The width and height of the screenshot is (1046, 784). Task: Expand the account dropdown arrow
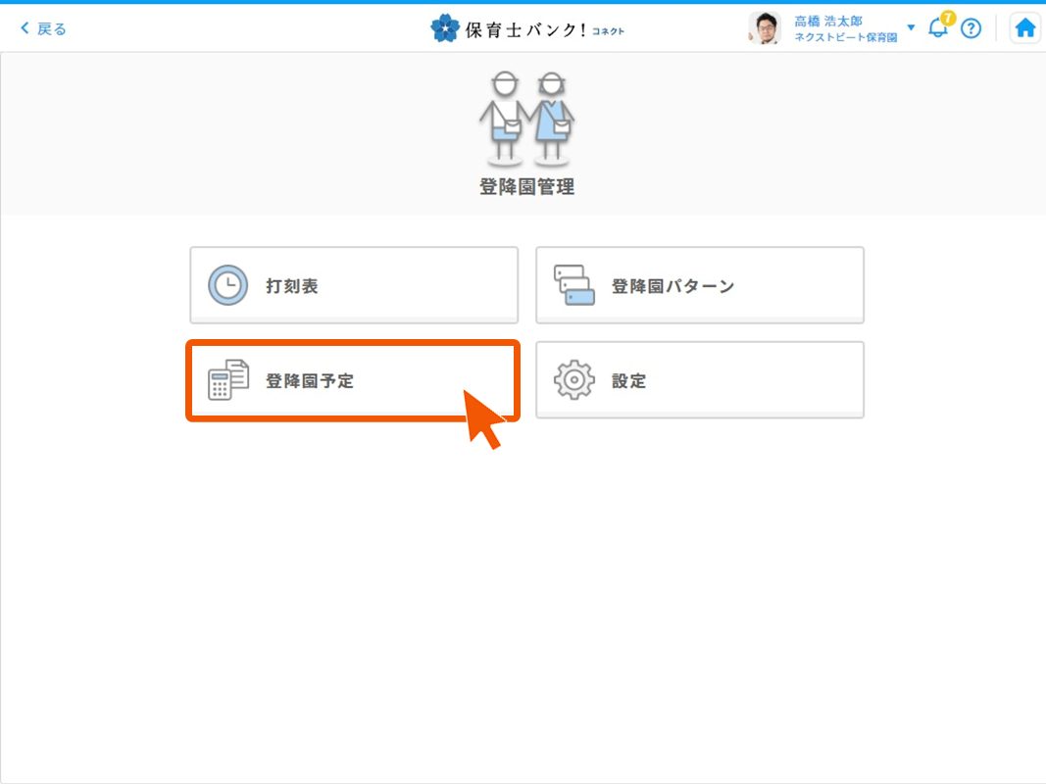coord(911,27)
